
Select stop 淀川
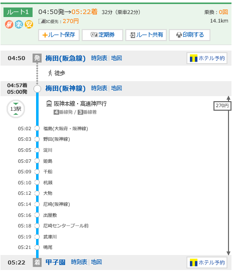[48, 150]
